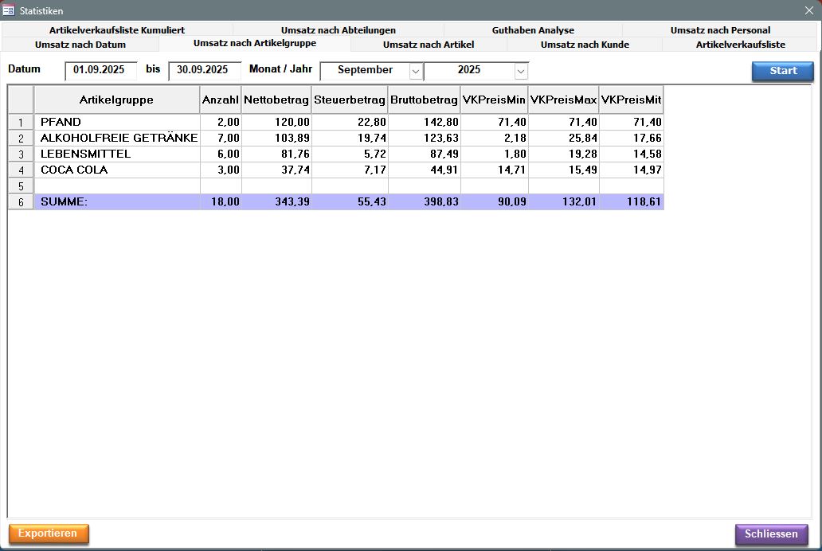Click the orange Exportieren button
This screenshot has width=822, height=551.
[x=49, y=533]
